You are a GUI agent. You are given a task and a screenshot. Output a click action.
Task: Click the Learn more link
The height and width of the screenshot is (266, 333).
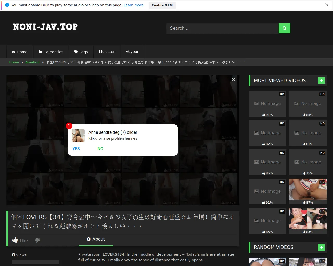(133, 5)
